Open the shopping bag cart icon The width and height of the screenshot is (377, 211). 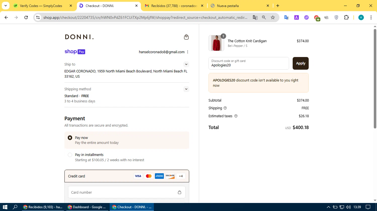click(186, 37)
